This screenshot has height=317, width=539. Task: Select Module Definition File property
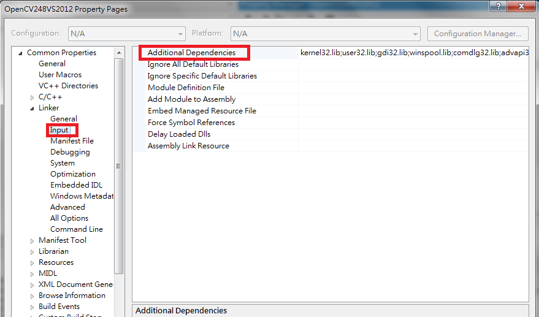(x=186, y=88)
